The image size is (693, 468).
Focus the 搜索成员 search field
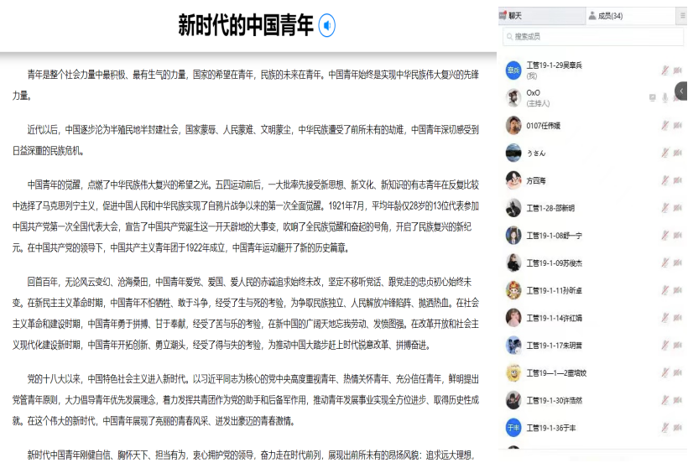[593, 37]
